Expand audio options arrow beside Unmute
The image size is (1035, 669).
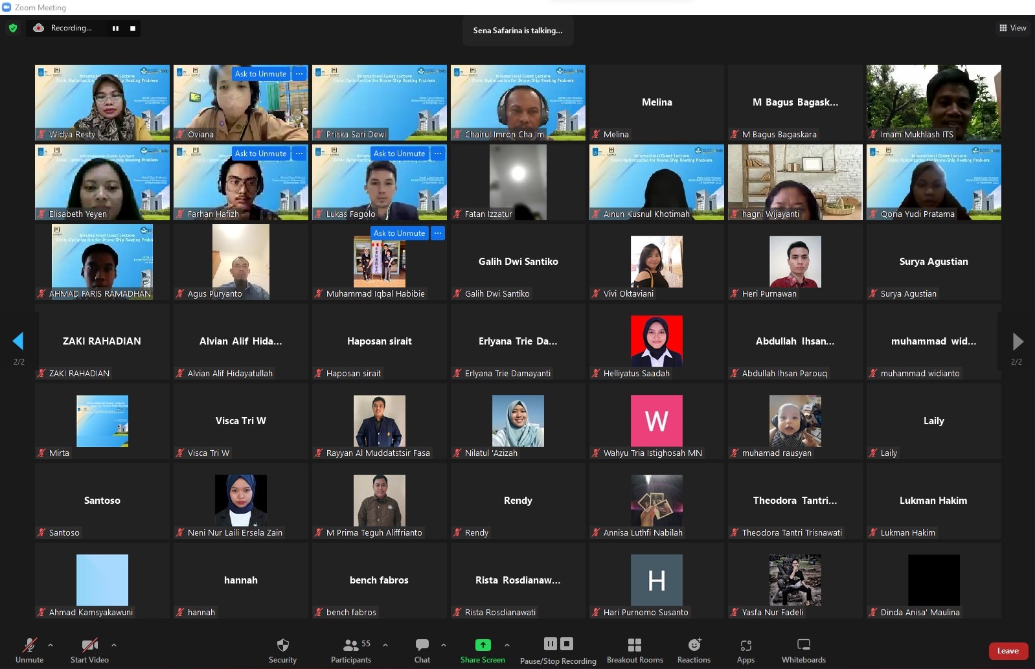pos(51,645)
